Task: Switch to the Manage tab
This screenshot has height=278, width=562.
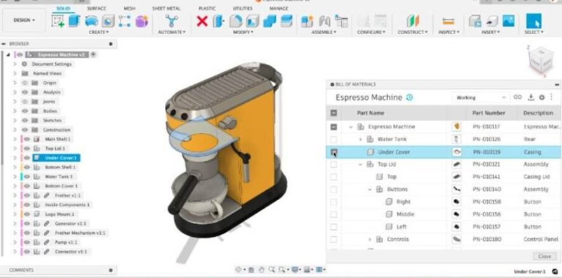Action: click(x=279, y=9)
